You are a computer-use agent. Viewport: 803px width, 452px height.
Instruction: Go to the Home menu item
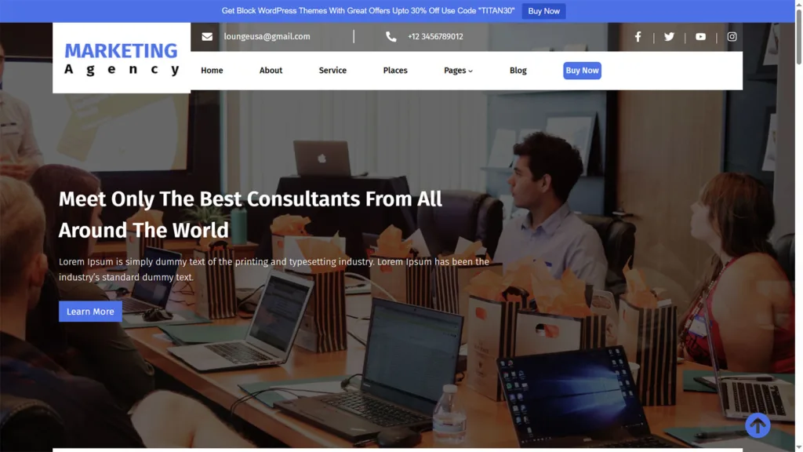pos(212,71)
